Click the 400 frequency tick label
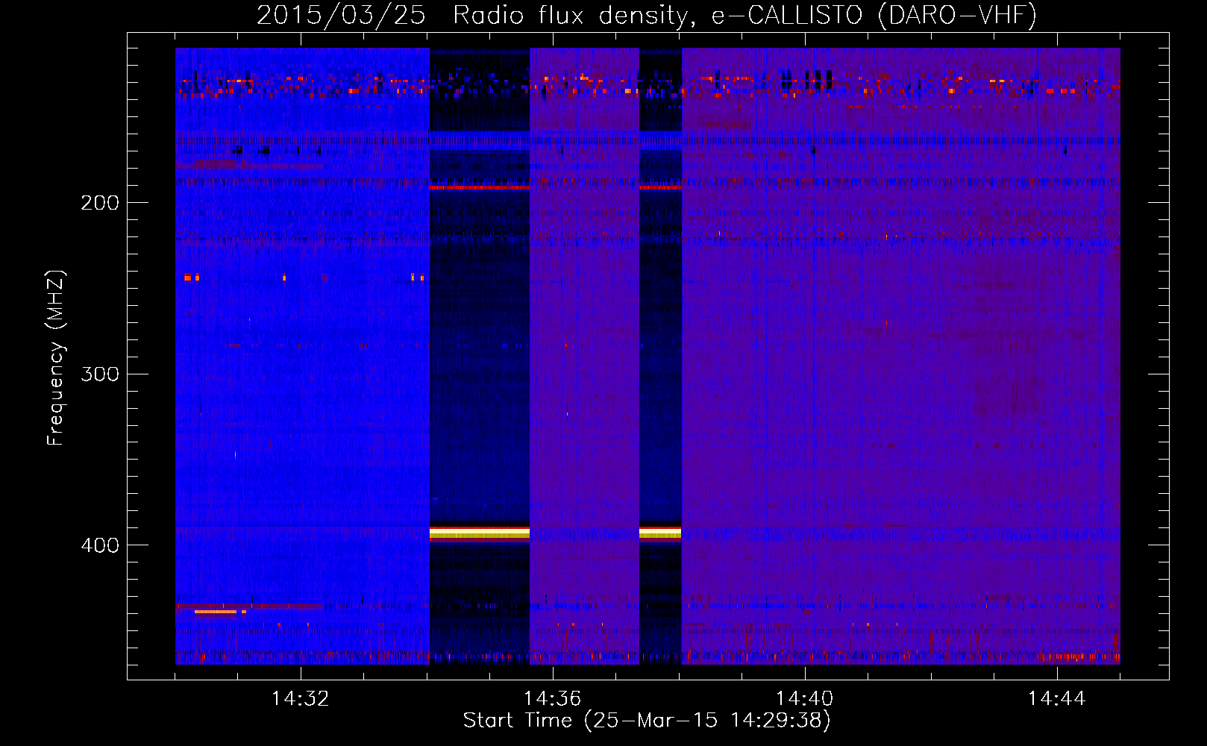1207x746 pixels. click(100, 545)
